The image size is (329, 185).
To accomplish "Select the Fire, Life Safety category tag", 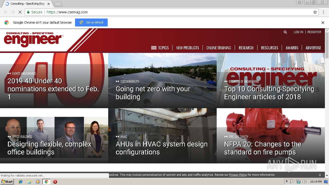I will click(238, 137).
